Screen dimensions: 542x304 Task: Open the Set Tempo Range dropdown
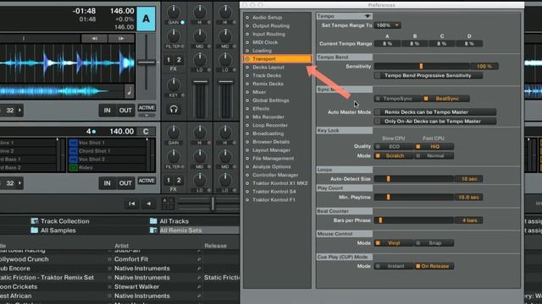pyautogui.click(x=388, y=25)
